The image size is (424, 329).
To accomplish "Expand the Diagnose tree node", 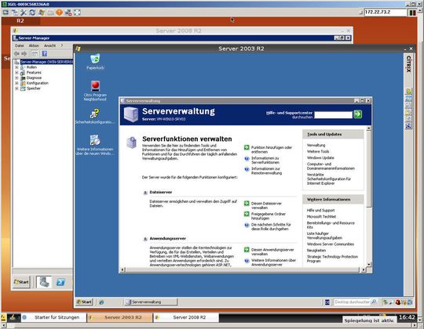I will [x=16, y=78].
